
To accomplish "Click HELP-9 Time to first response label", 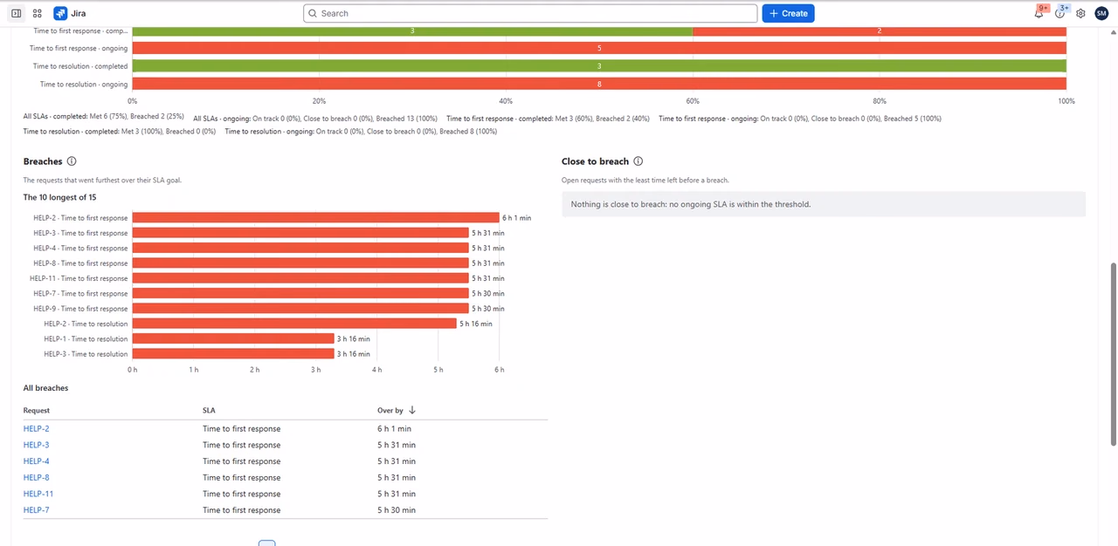I will pyautogui.click(x=80, y=309).
